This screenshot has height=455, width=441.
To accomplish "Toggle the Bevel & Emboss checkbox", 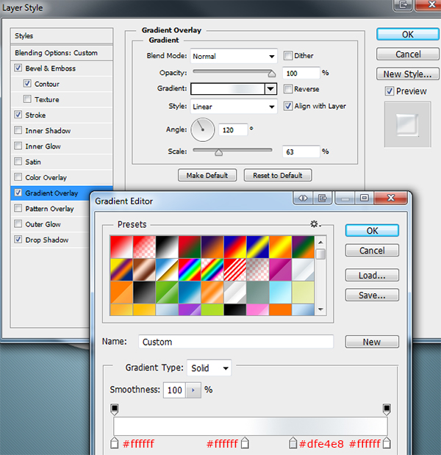I will pos(18,68).
